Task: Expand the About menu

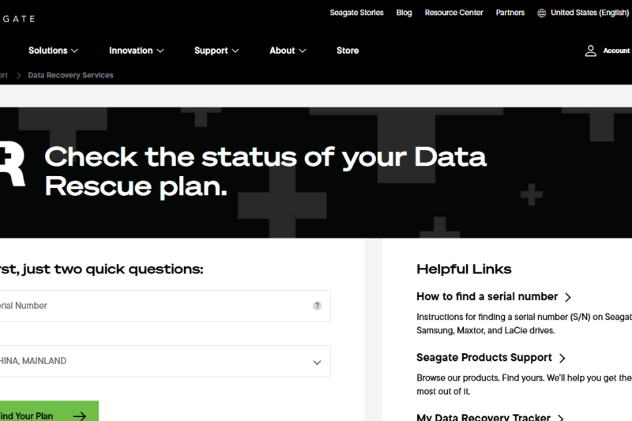Action: [288, 51]
